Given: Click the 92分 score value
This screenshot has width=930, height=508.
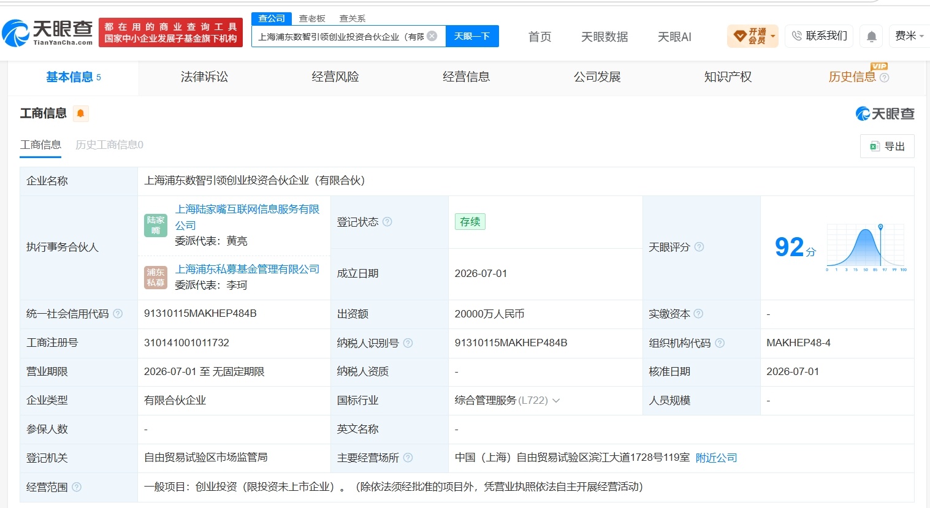Looking at the screenshot, I should pos(795,247).
